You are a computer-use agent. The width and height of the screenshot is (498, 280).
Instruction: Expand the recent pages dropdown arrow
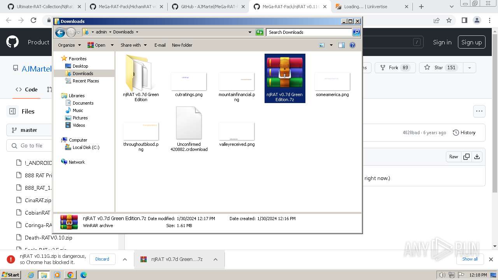(78, 32)
